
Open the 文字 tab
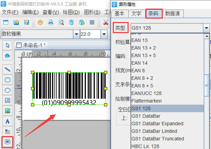136,14
